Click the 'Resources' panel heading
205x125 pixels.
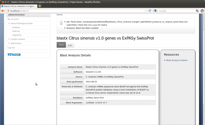(171, 54)
